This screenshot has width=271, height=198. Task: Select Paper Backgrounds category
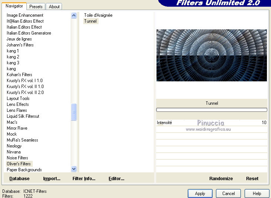(x=24, y=170)
